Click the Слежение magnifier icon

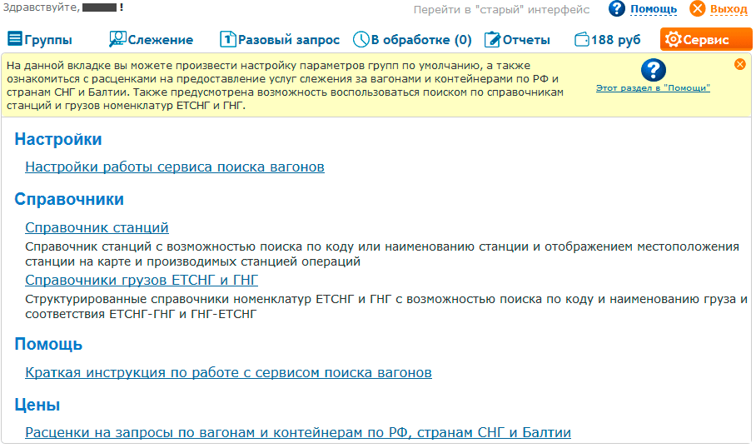point(117,39)
